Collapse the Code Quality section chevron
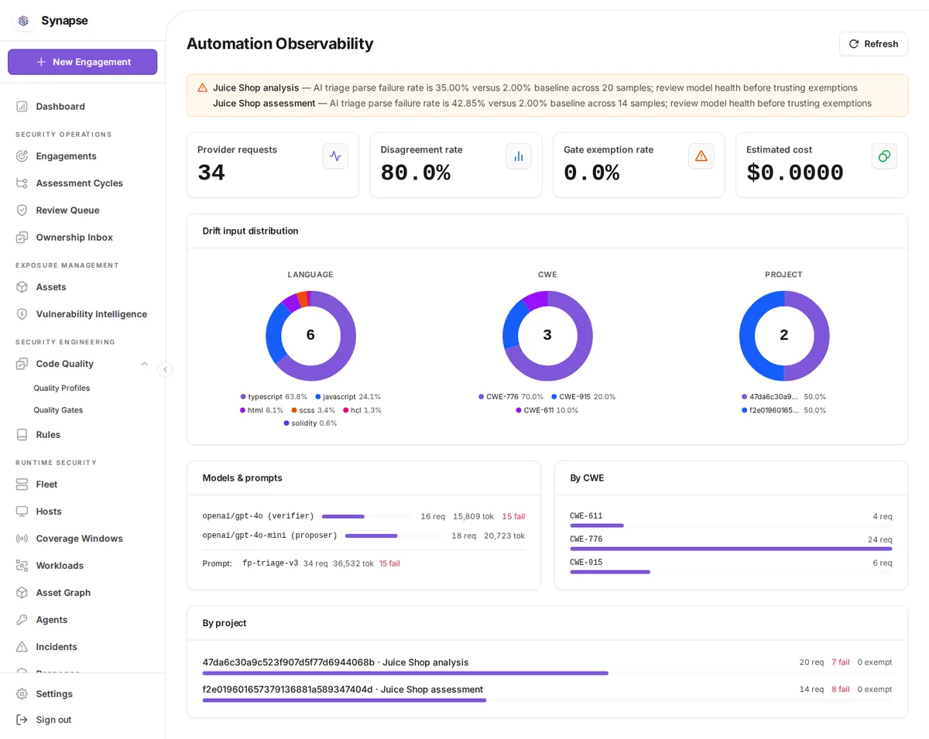Image resolution: width=929 pixels, height=739 pixels. pyautogui.click(x=144, y=364)
